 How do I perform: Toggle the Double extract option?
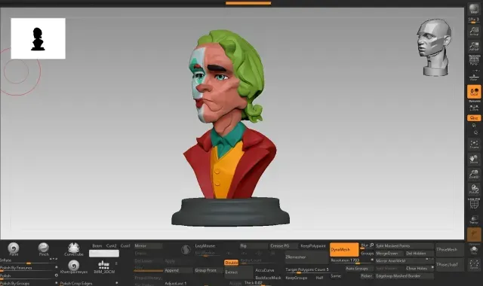coord(231,263)
